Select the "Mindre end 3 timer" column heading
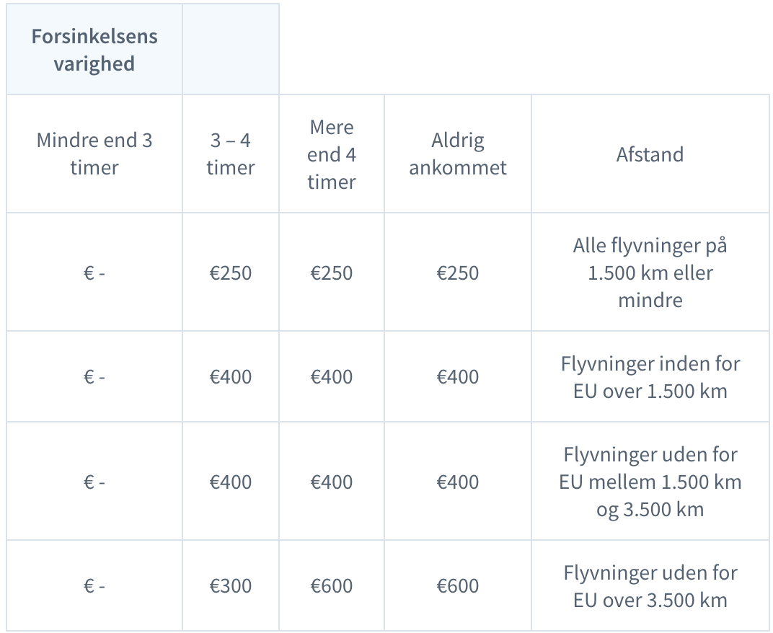The width and height of the screenshot is (773, 633). click(94, 154)
